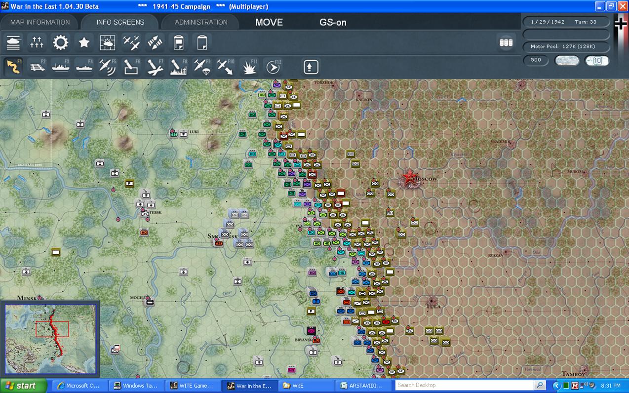Open the production gear icon
The height and width of the screenshot is (393, 629).
pos(61,43)
